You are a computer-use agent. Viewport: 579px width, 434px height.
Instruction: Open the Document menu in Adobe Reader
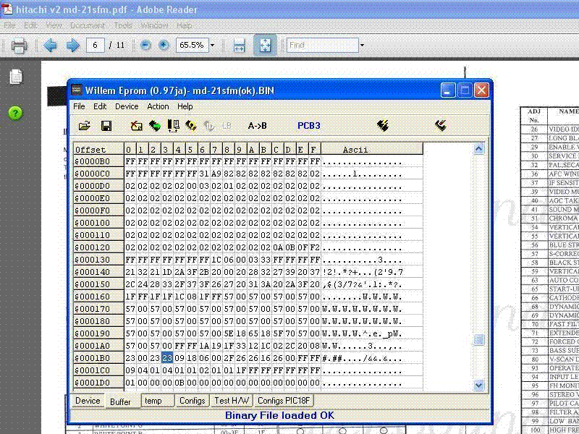tap(88, 25)
